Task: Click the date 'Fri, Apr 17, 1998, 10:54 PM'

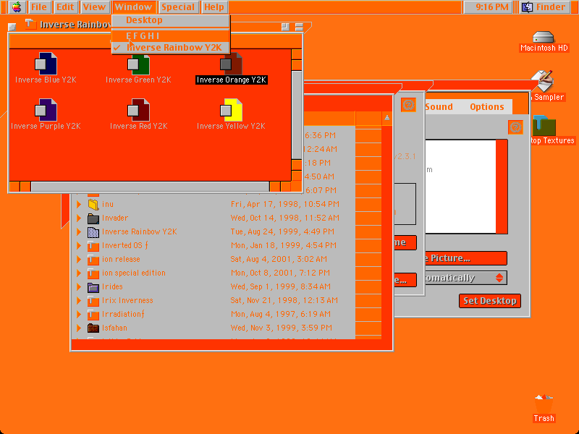Action: click(284, 204)
